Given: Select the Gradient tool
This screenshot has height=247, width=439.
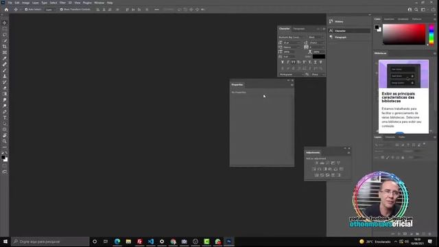Looking at the screenshot, I should coord(5,94).
